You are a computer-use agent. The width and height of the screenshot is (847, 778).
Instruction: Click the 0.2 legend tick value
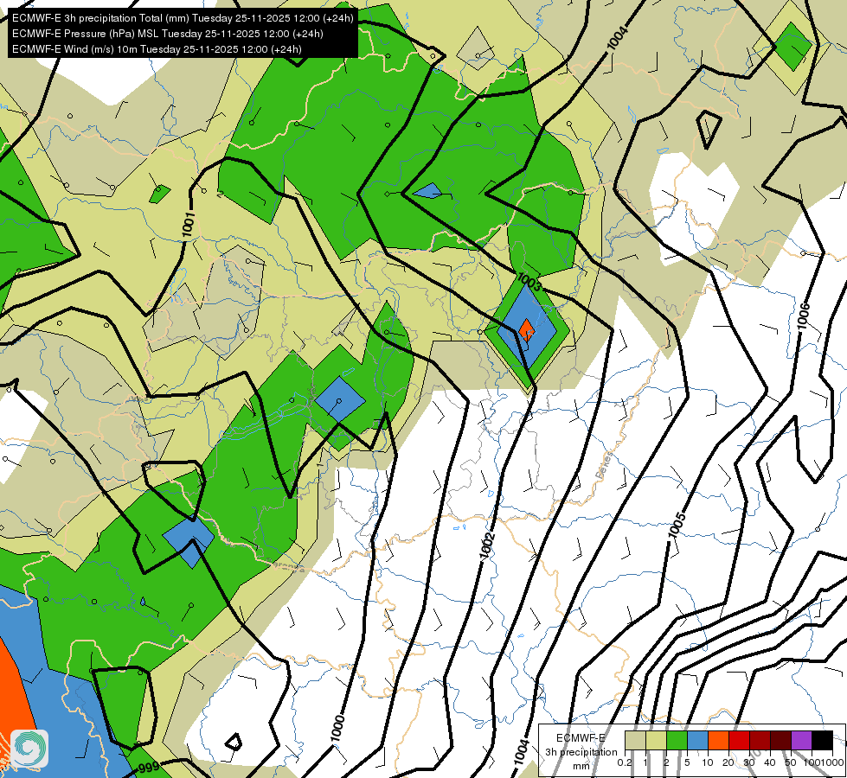(x=625, y=762)
